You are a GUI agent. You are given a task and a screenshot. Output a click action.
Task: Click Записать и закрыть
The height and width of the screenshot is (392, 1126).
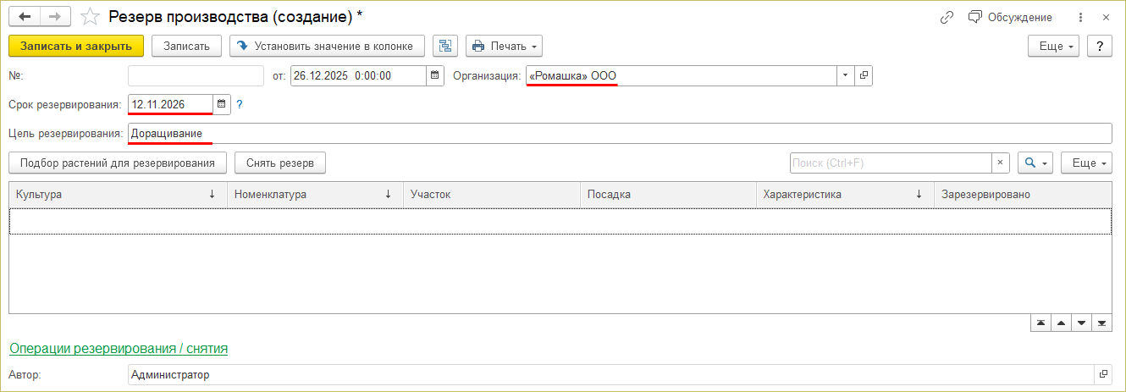pos(76,46)
